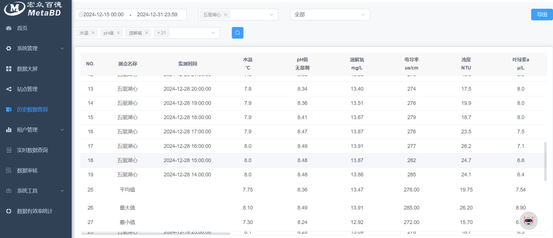The image size is (553, 238).
Task: Click the 2024-12-28 20:00:00 time cell
Action: [x=187, y=89]
